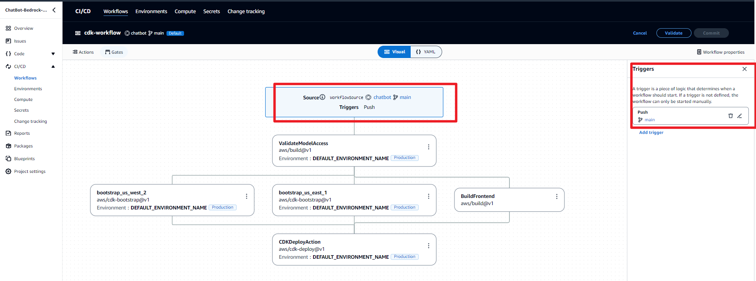Click the Add trigger link
This screenshot has width=756, height=281.
click(651, 133)
